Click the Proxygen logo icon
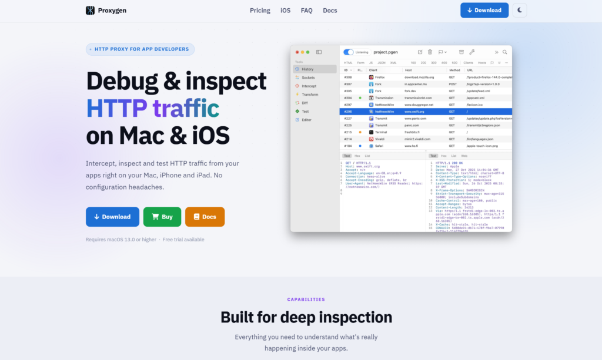Viewport: 602px width, 360px height. tap(90, 10)
